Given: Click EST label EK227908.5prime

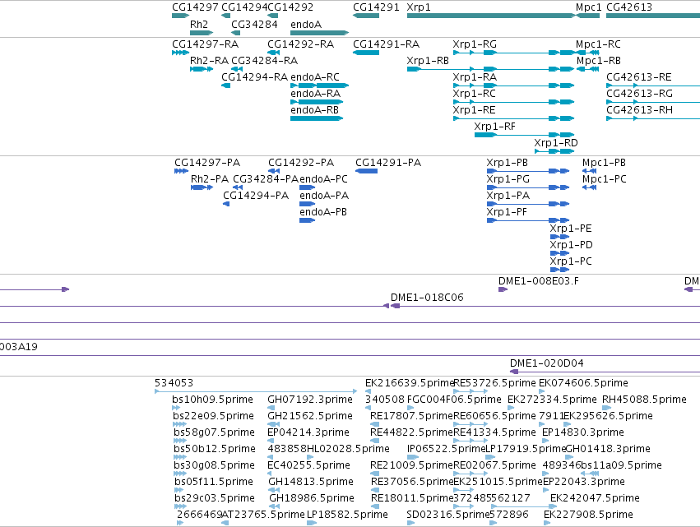Looking at the screenshot, I should [588, 515].
